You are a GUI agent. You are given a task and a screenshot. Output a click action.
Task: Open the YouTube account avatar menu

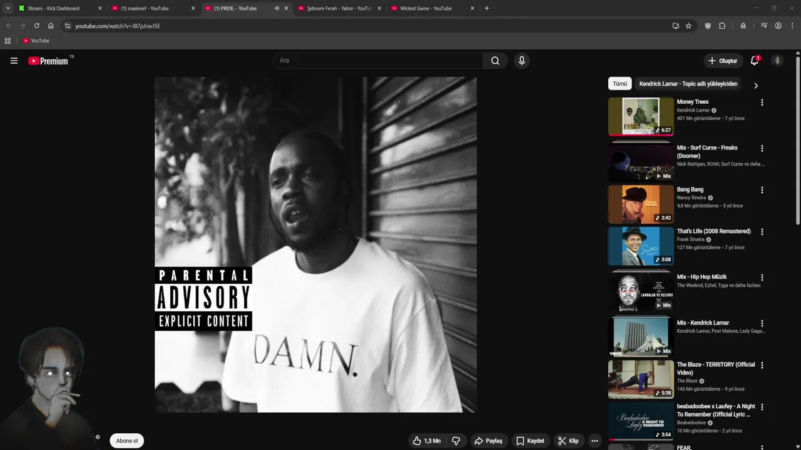pyautogui.click(x=777, y=61)
